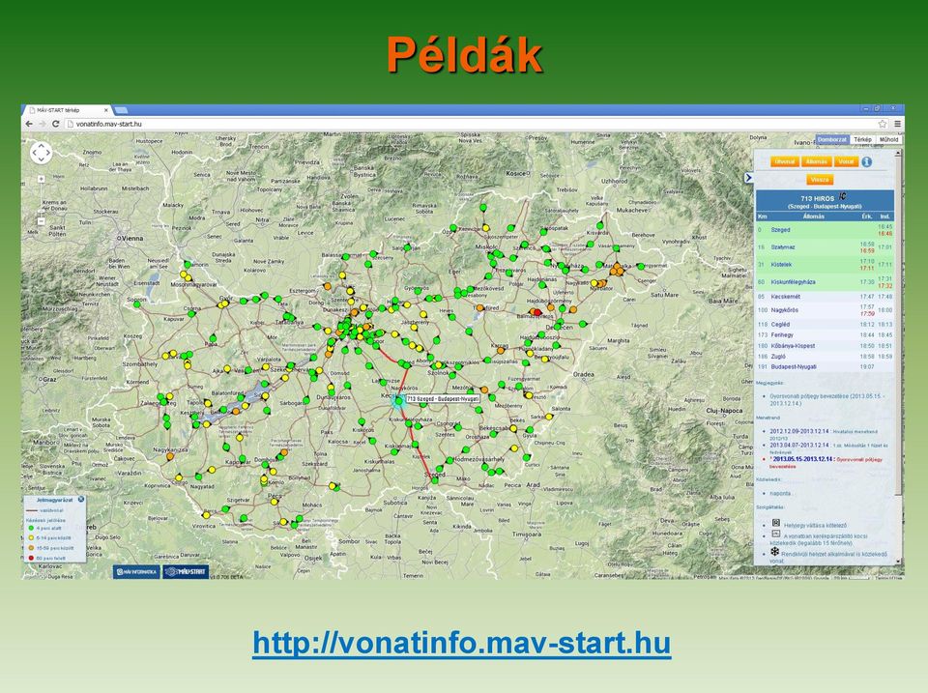Click the seat reservation required icon
Screen dimensions: 928x693
[x=776, y=523]
